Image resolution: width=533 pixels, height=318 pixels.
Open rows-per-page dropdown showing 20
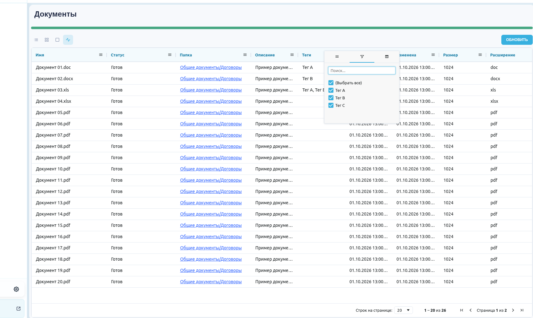(x=404, y=310)
